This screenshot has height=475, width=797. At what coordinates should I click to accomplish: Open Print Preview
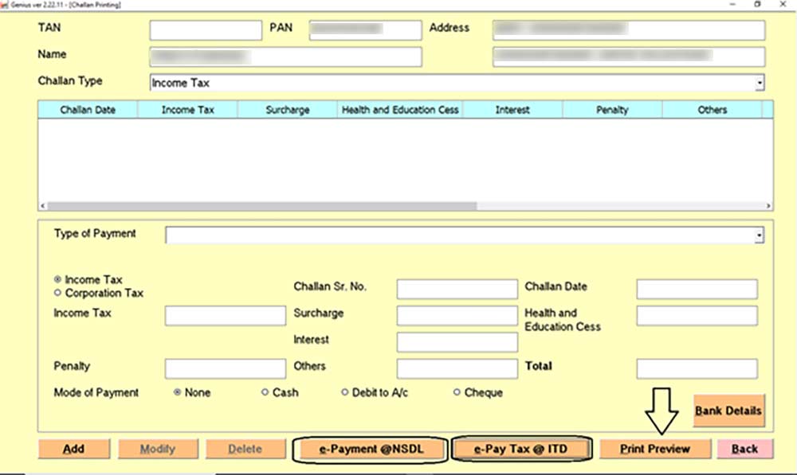(654, 449)
